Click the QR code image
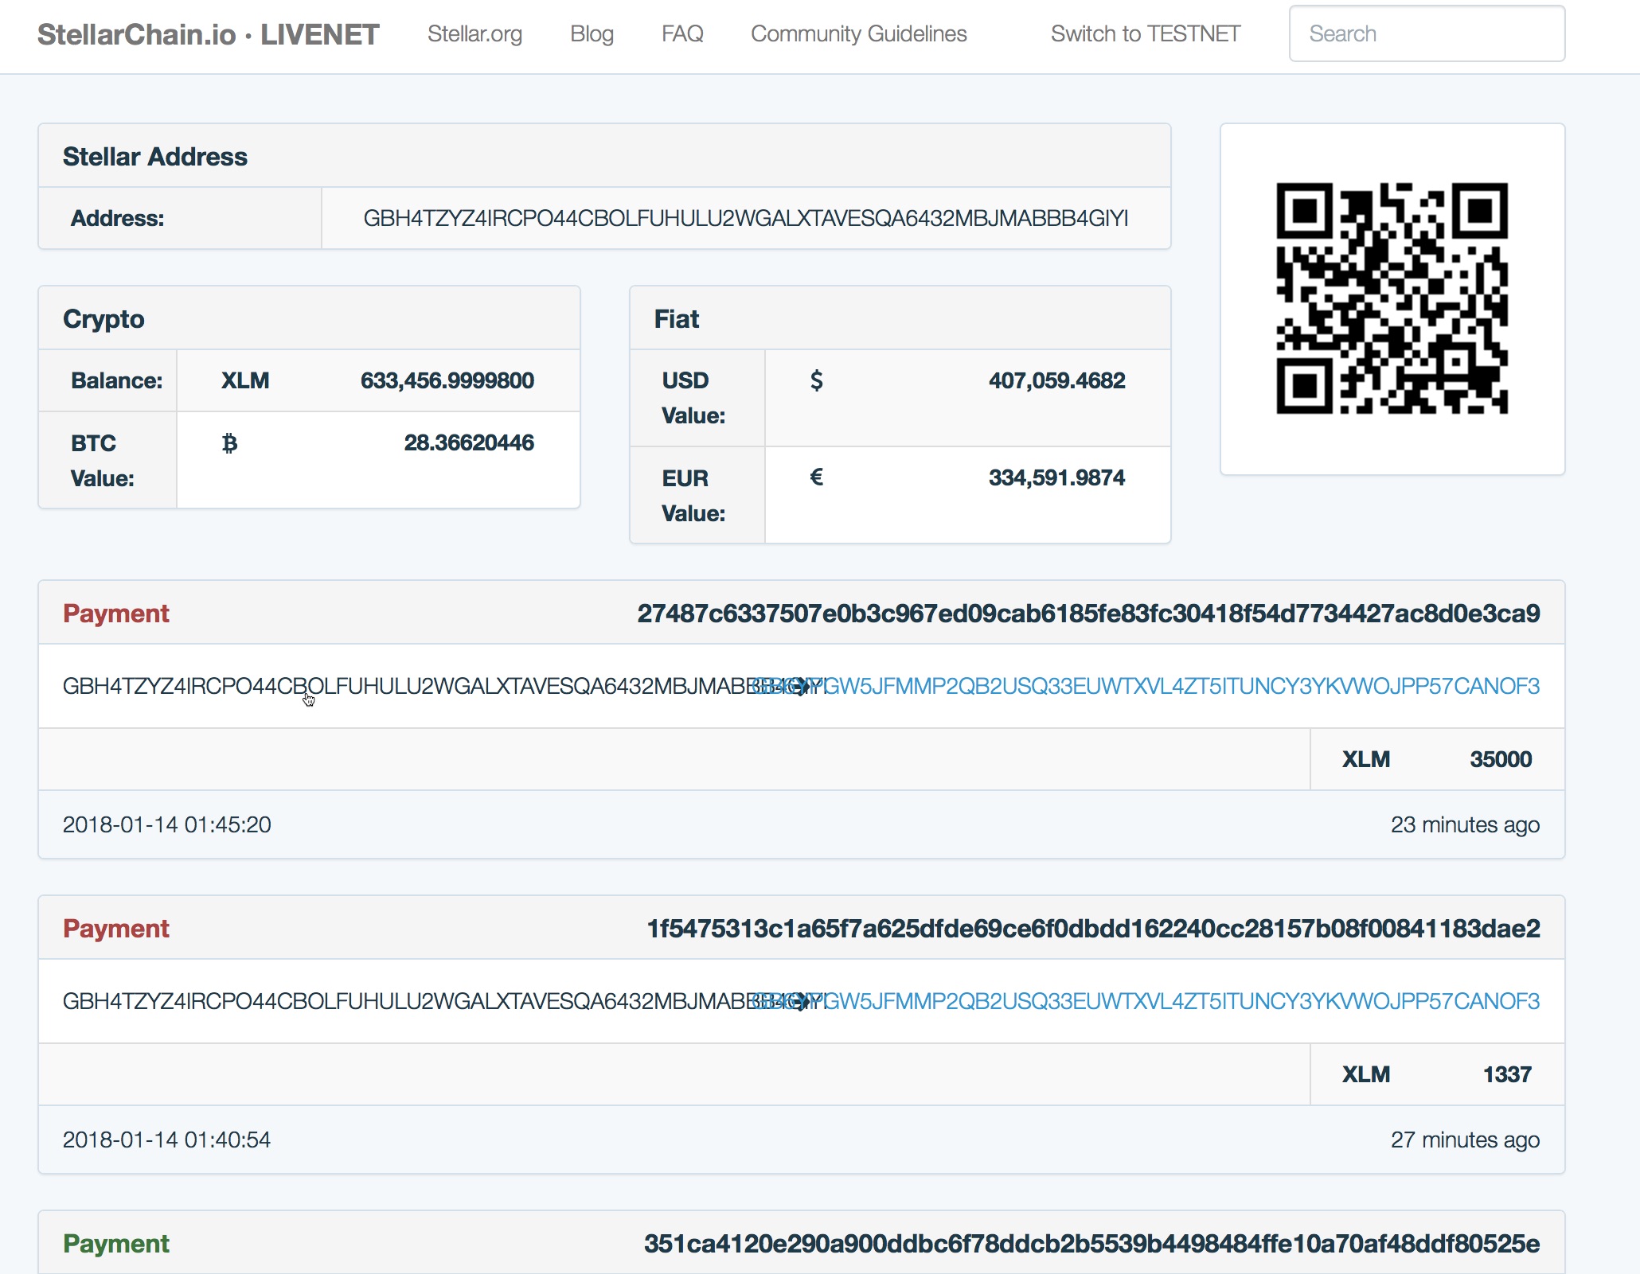Screen dimensions: 1640x1274 click(x=1392, y=298)
